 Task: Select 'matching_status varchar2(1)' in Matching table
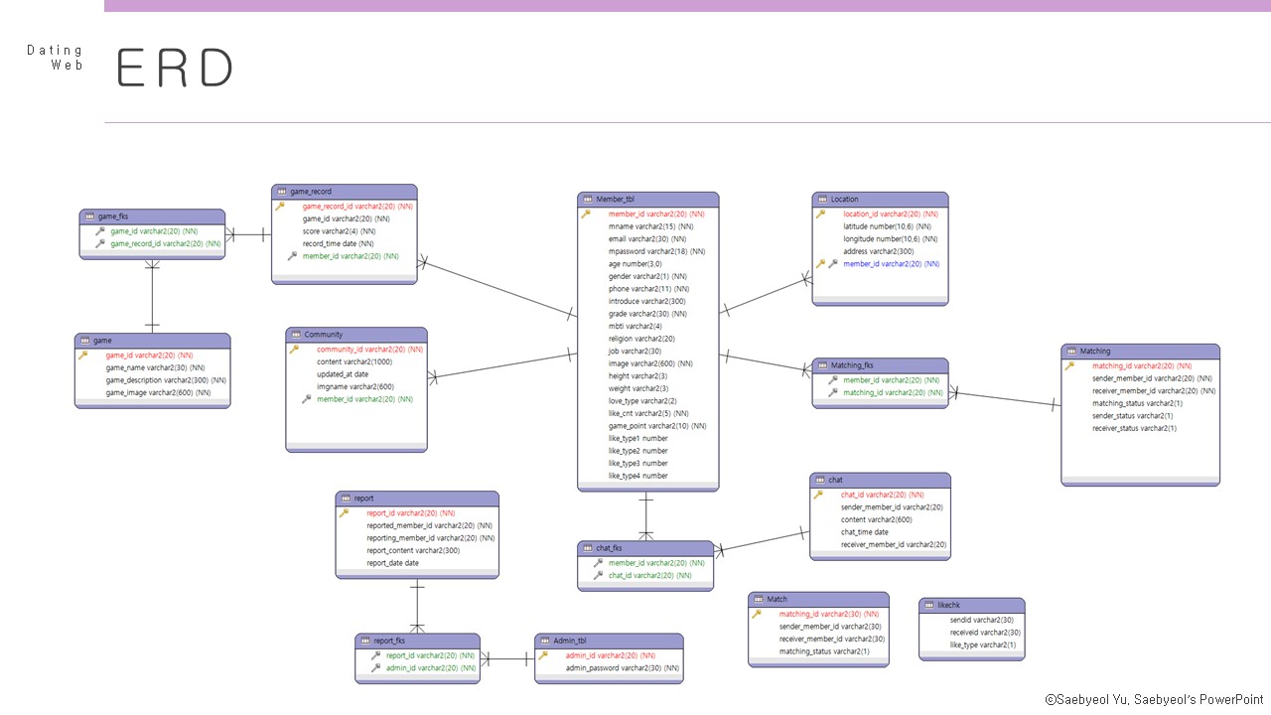click(x=1138, y=403)
